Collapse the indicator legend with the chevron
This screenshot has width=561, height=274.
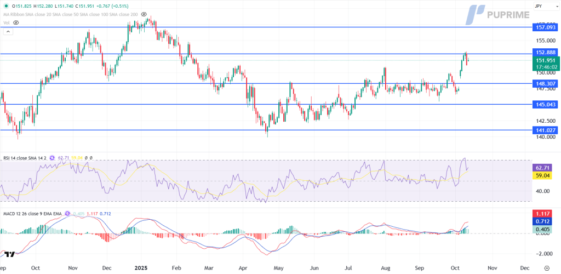coord(8,32)
